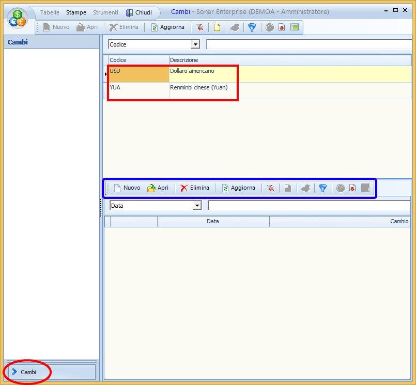Click the funnel filter icon in lower toolbar
The width and height of the screenshot is (416, 385).
pos(322,188)
